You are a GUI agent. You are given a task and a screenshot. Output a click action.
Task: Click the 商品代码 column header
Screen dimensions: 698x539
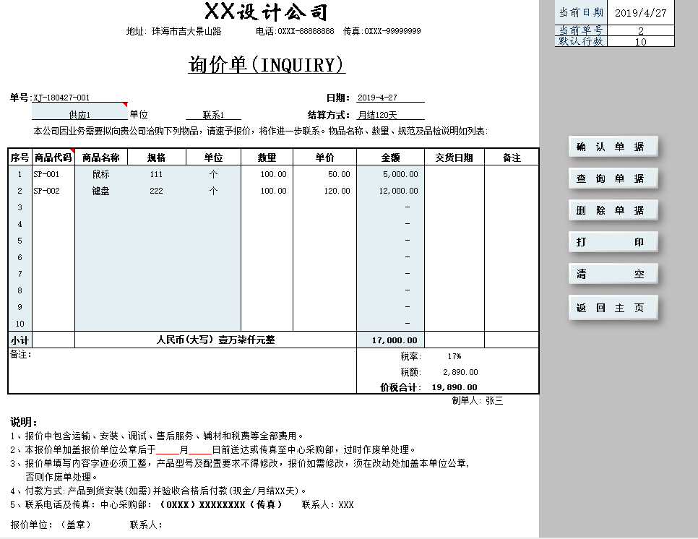point(53,158)
